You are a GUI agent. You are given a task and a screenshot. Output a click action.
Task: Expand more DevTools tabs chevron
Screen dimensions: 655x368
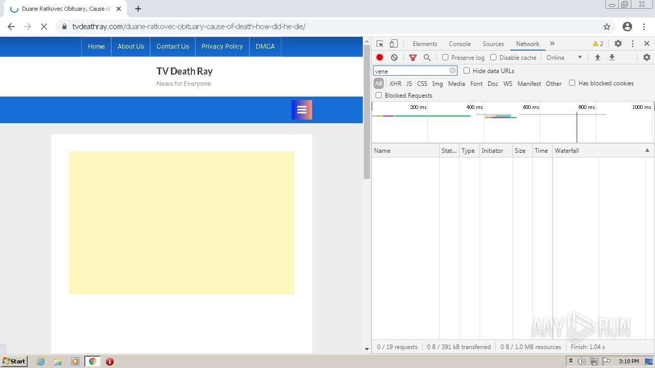[x=552, y=44]
